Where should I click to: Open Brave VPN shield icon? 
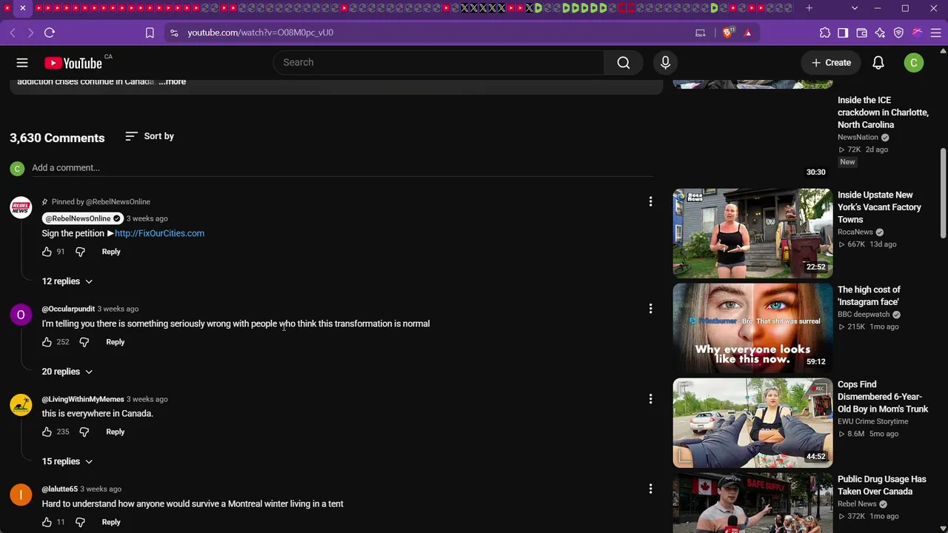point(898,33)
